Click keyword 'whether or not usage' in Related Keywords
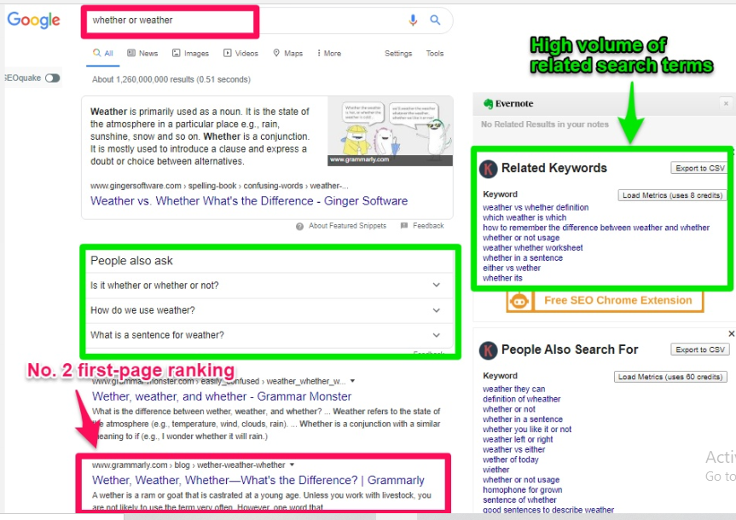The image size is (736, 520). click(521, 238)
